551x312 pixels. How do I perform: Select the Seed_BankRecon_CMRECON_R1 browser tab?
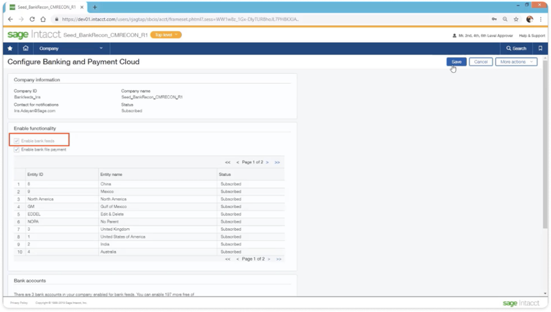(x=46, y=7)
